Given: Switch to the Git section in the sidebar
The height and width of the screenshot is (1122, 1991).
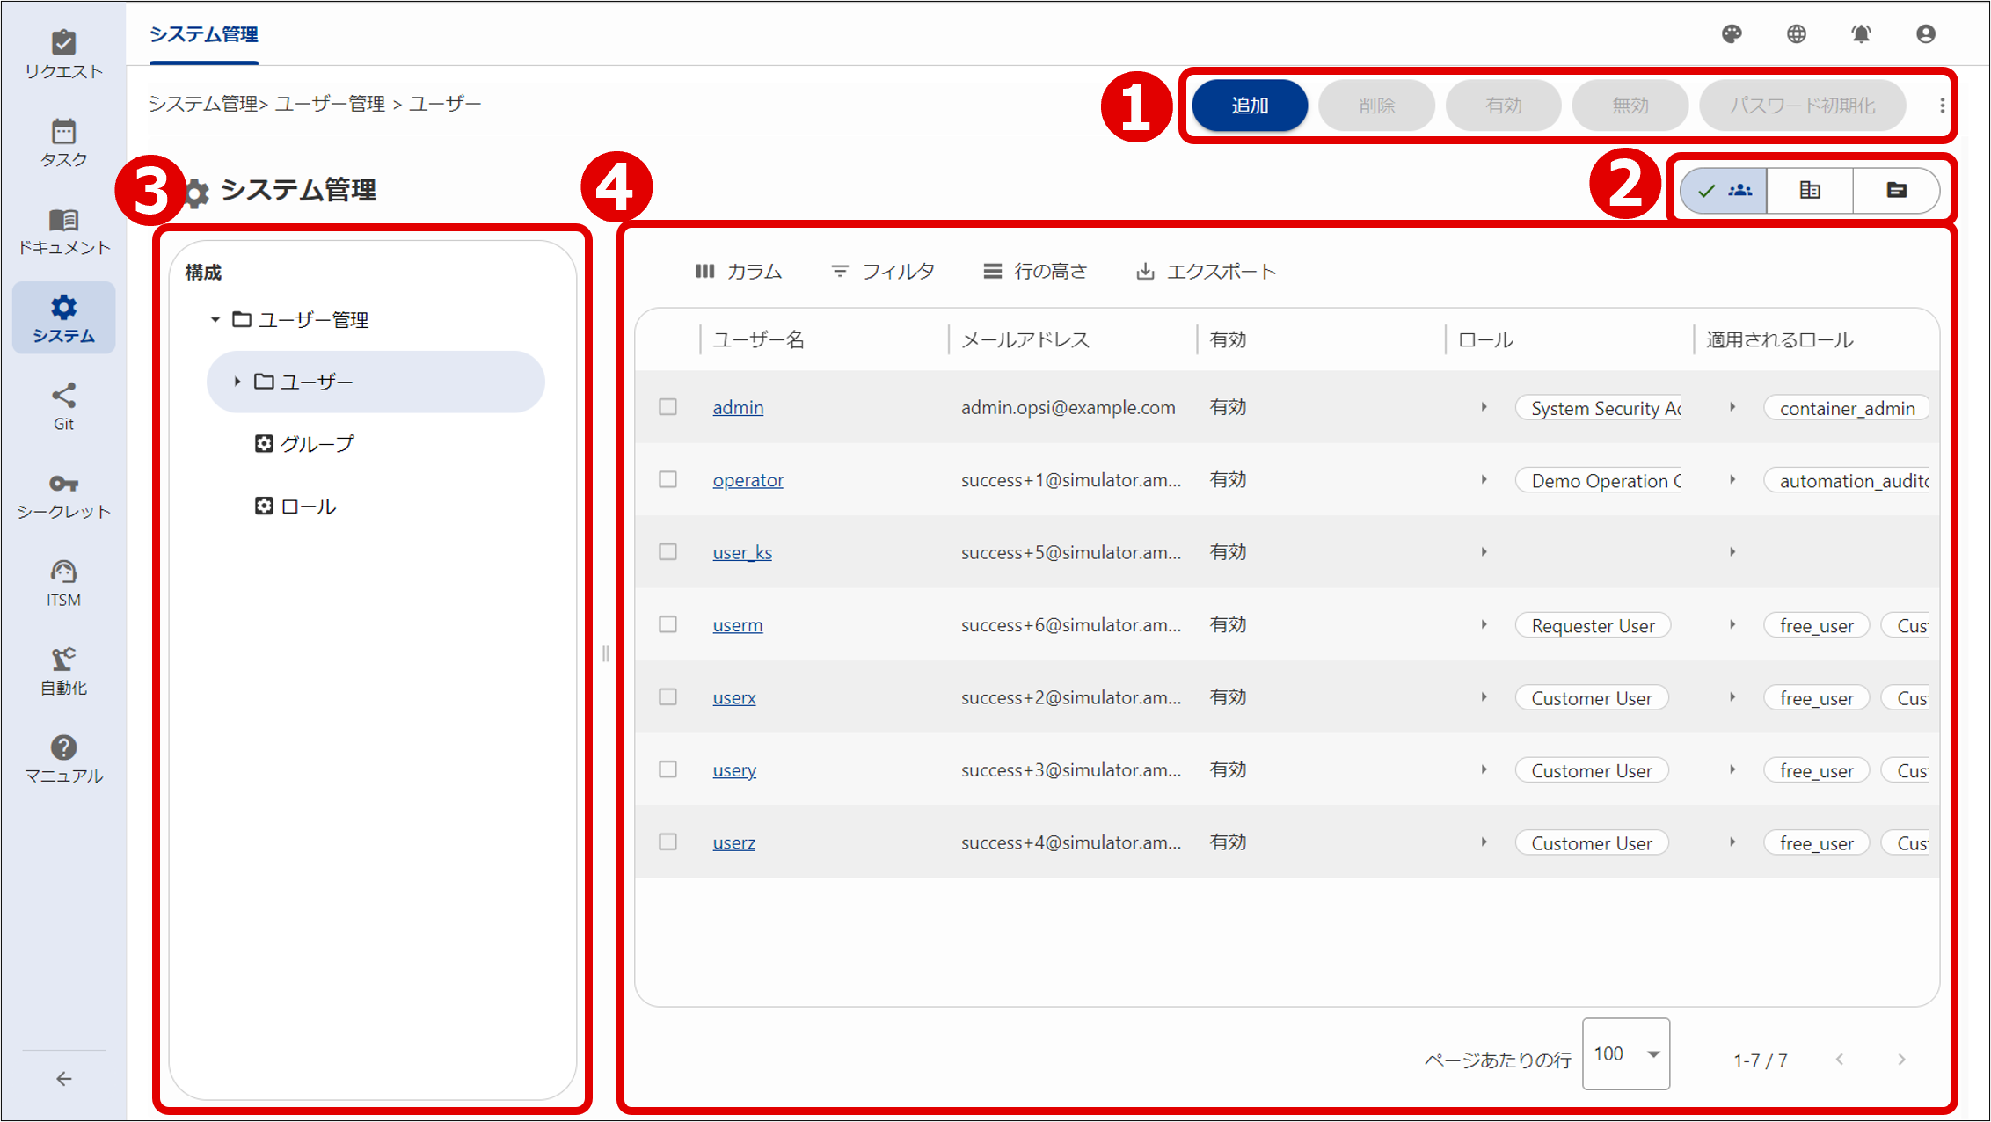Looking at the screenshot, I should [x=63, y=404].
